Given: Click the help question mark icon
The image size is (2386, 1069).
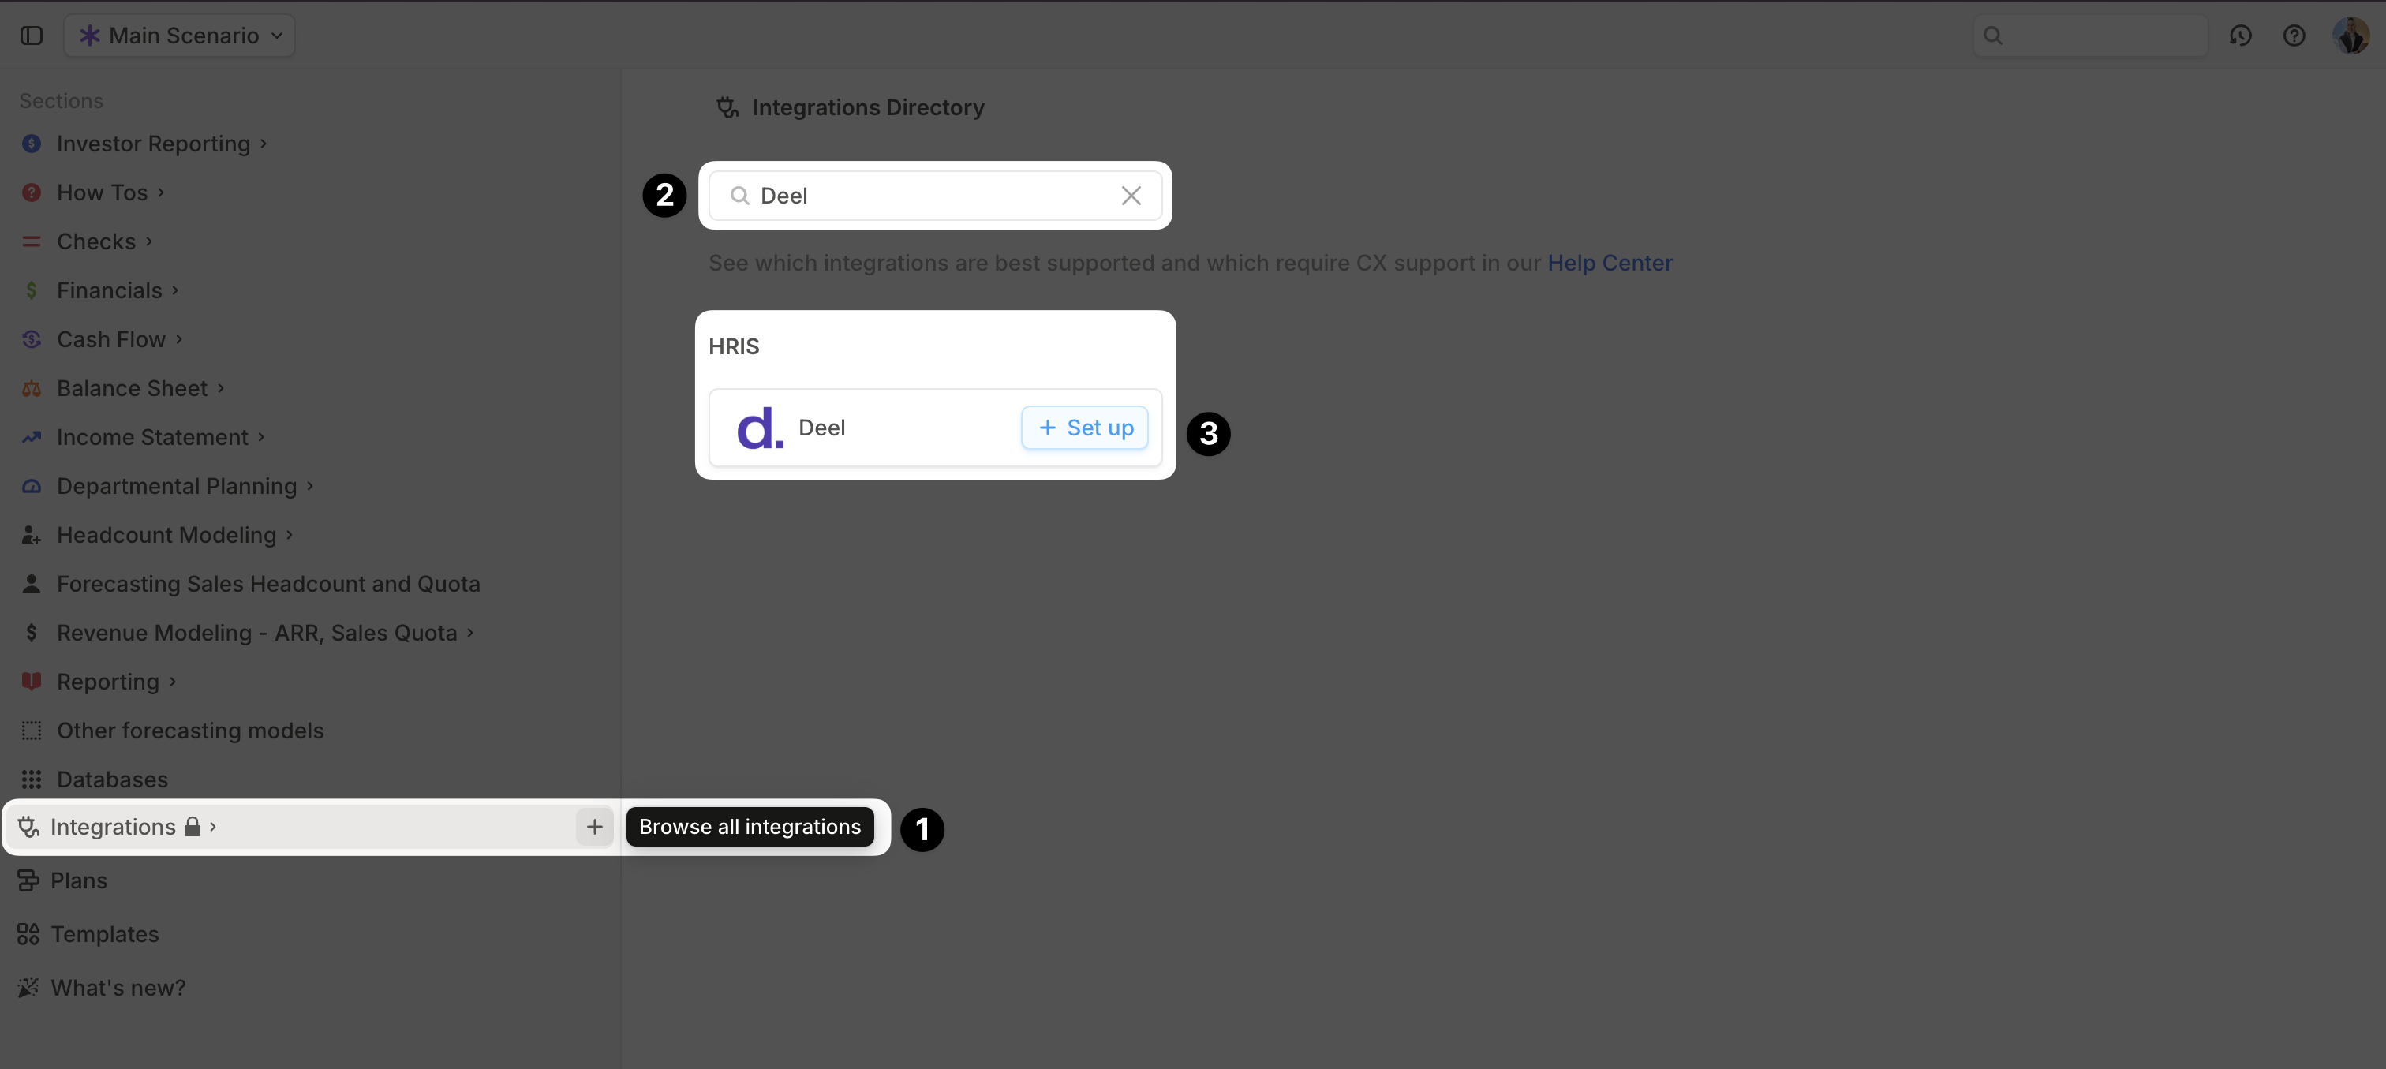Looking at the screenshot, I should tap(2294, 36).
